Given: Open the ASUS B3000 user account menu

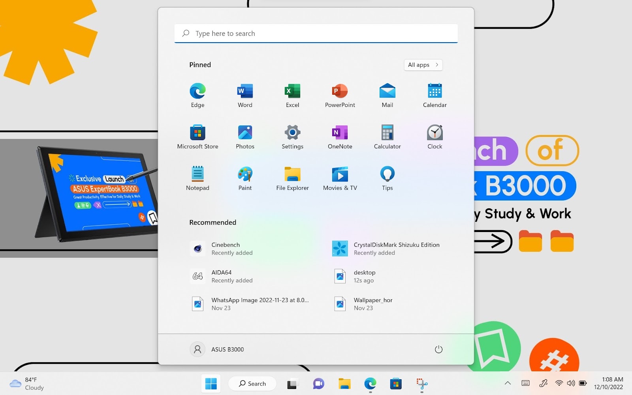Looking at the screenshot, I should (x=217, y=349).
